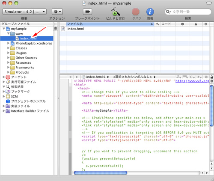
Task: Click the www folder icon
Action: pos(12,34)
